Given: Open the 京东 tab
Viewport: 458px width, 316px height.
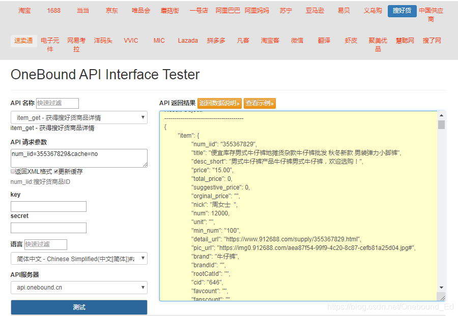Looking at the screenshot, I should pyautogui.click(x=112, y=11).
